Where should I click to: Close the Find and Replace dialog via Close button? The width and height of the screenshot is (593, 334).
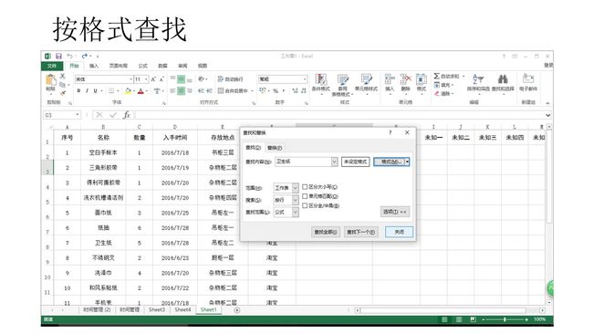pyautogui.click(x=400, y=232)
